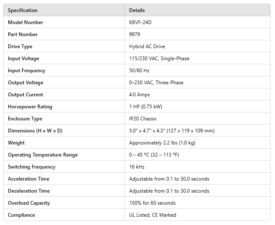The height and width of the screenshot is (225, 275).
Task: Click the Details column header
Action: coord(137,10)
